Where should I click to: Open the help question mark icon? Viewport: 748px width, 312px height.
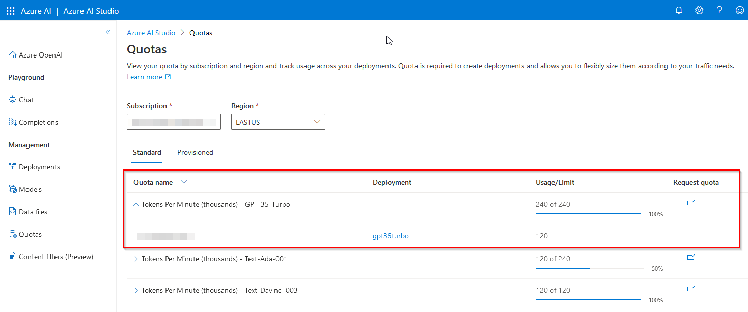[719, 10]
